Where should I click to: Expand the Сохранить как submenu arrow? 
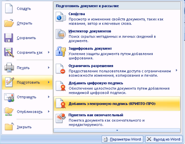tap(49, 52)
